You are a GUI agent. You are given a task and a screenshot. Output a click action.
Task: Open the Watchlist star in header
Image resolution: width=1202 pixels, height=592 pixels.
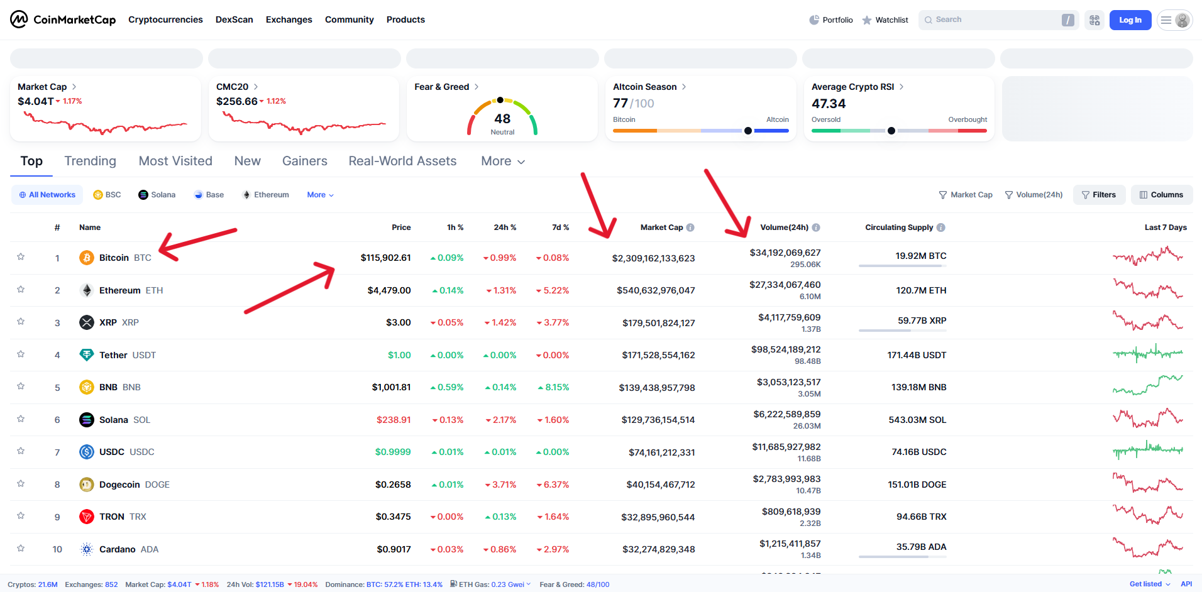click(867, 20)
